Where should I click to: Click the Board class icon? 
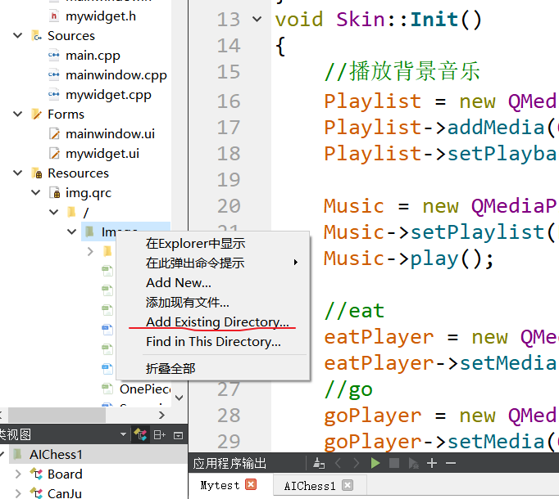coord(36,474)
